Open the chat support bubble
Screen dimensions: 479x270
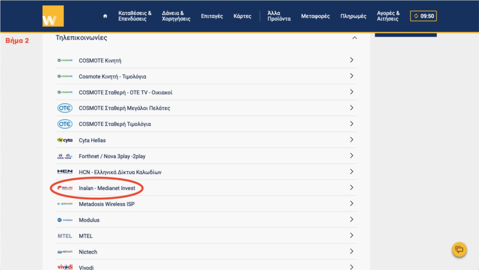click(459, 249)
